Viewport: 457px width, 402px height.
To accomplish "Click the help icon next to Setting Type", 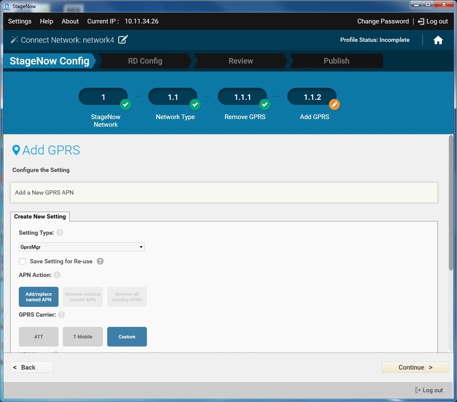I will [60, 233].
